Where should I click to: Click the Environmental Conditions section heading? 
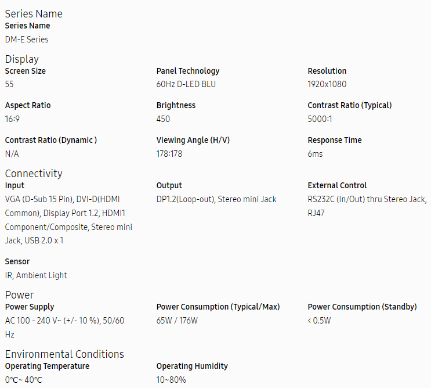point(64,354)
